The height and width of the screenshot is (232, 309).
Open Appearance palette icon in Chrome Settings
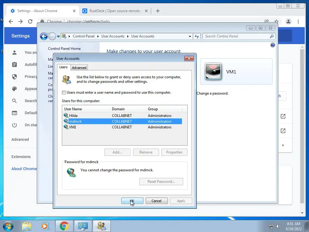(x=14, y=89)
